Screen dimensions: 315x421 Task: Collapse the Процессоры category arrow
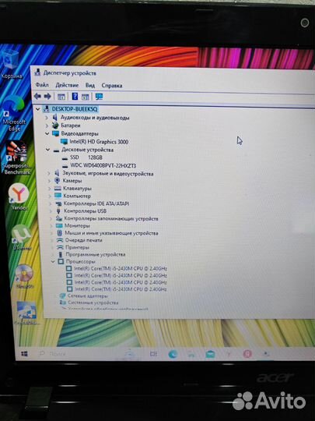pos(53,261)
